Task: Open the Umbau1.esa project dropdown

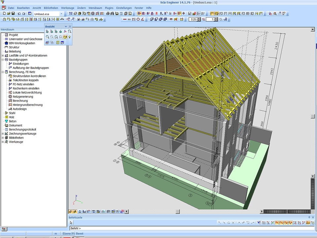Action: 62,14
